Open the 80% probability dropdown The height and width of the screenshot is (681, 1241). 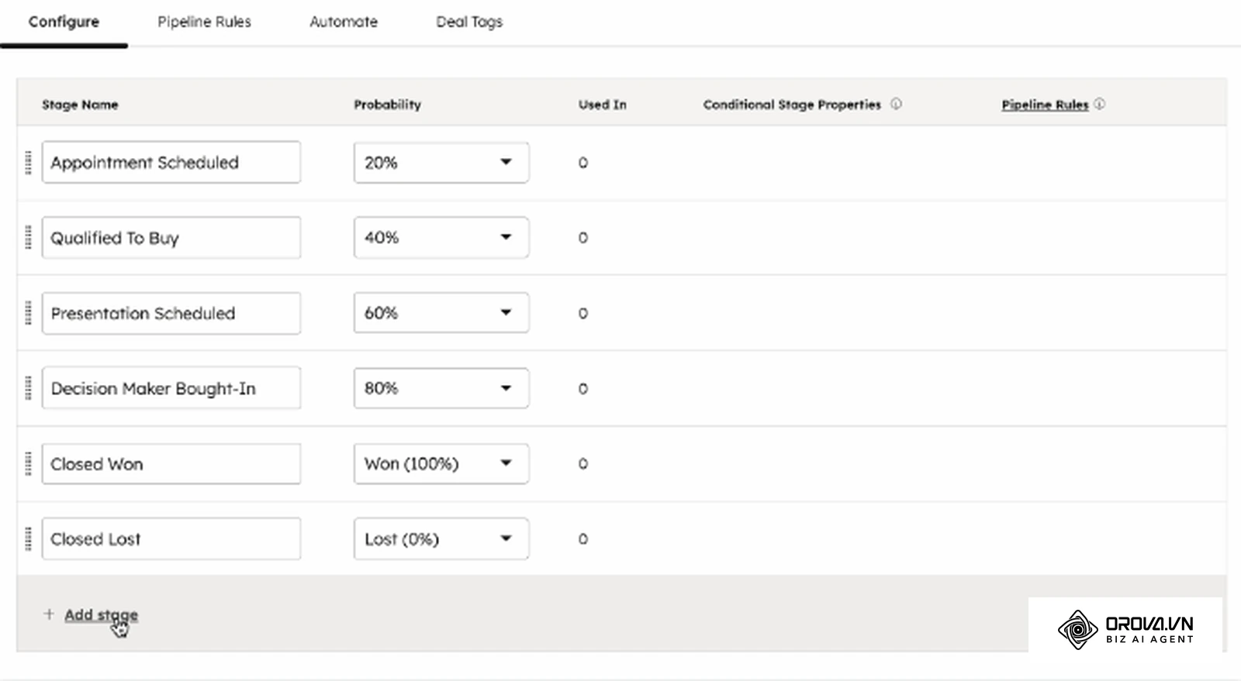tap(441, 388)
